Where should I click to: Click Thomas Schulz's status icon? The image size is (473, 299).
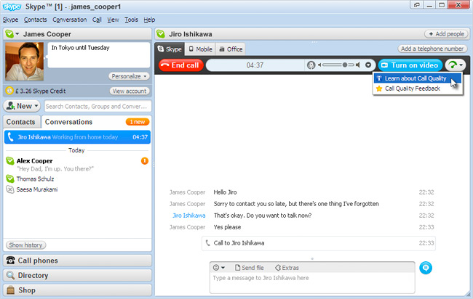10,179
